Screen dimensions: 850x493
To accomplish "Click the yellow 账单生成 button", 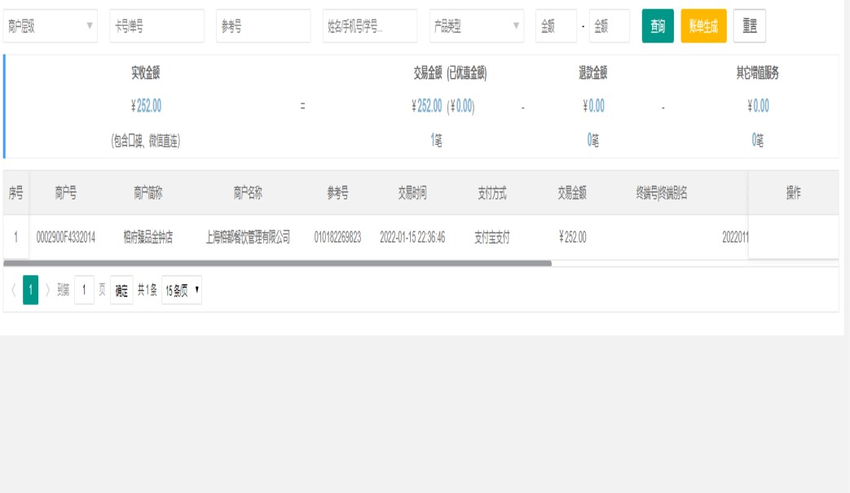I will click(x=702, y=26).
